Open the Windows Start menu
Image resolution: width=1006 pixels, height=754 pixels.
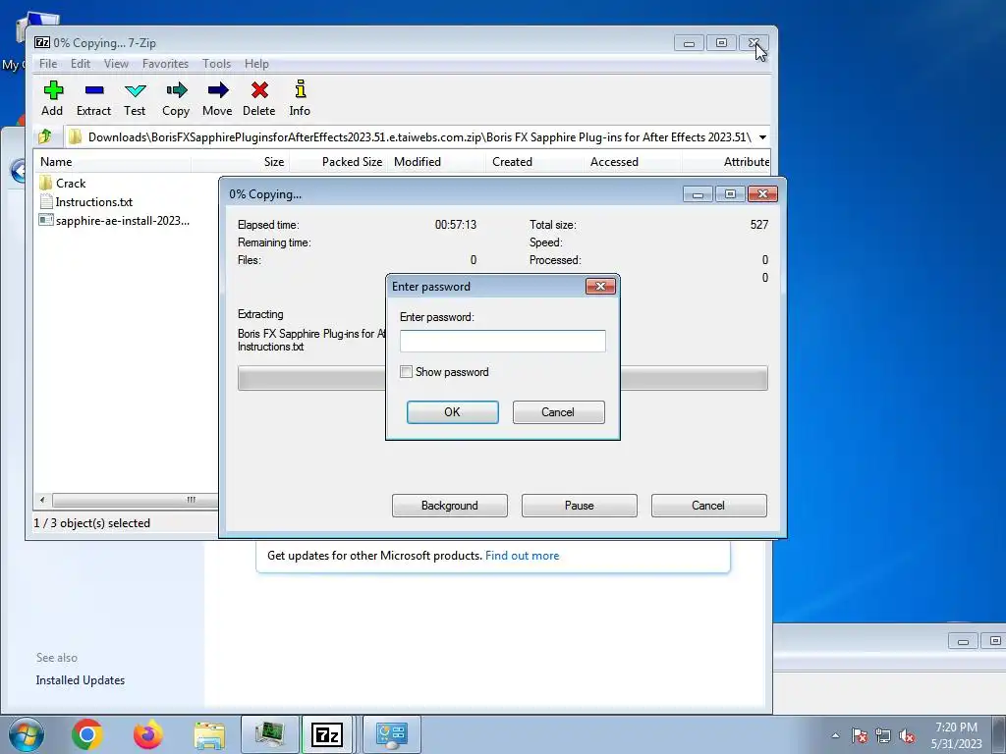(x=26, y=734)
